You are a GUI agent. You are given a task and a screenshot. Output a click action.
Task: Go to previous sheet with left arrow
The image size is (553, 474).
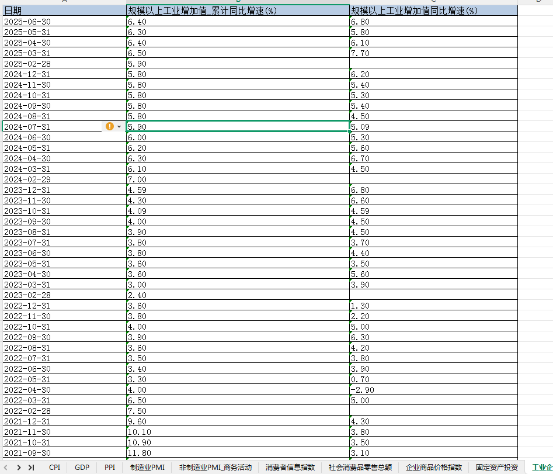7,468
